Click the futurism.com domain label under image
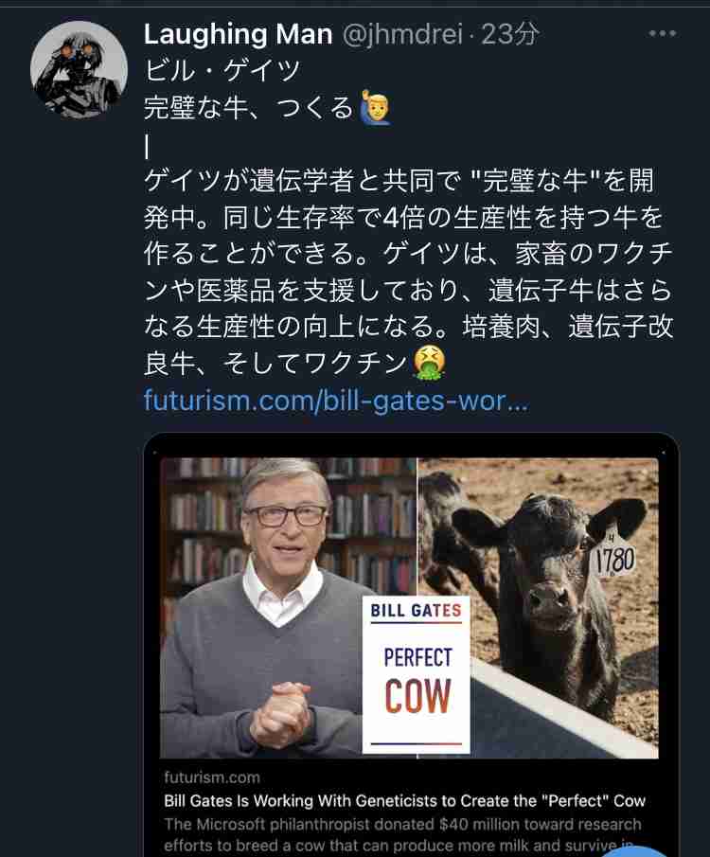 [212, 777]
